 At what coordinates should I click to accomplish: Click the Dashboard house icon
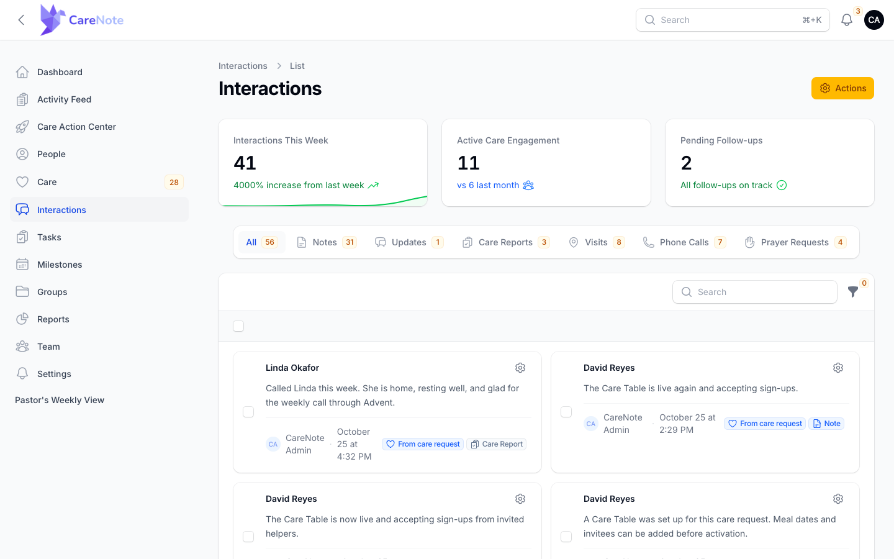point(22,72)
